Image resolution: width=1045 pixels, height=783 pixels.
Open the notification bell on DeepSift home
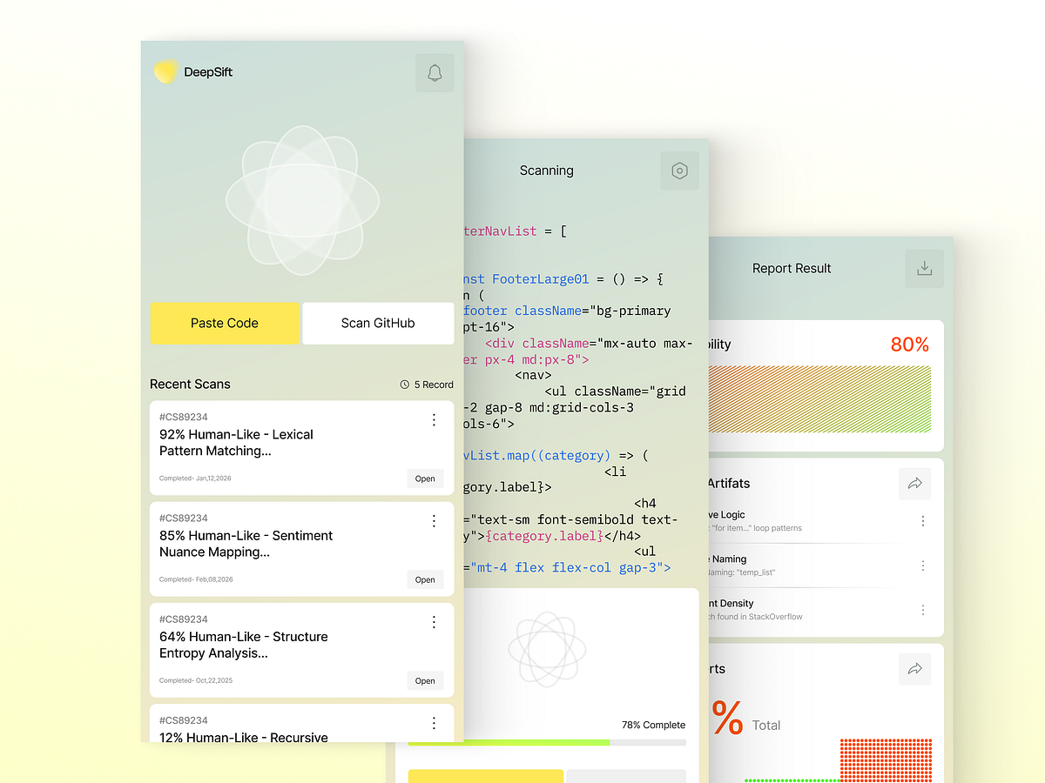pyautogui.click(x=435, y=72)
